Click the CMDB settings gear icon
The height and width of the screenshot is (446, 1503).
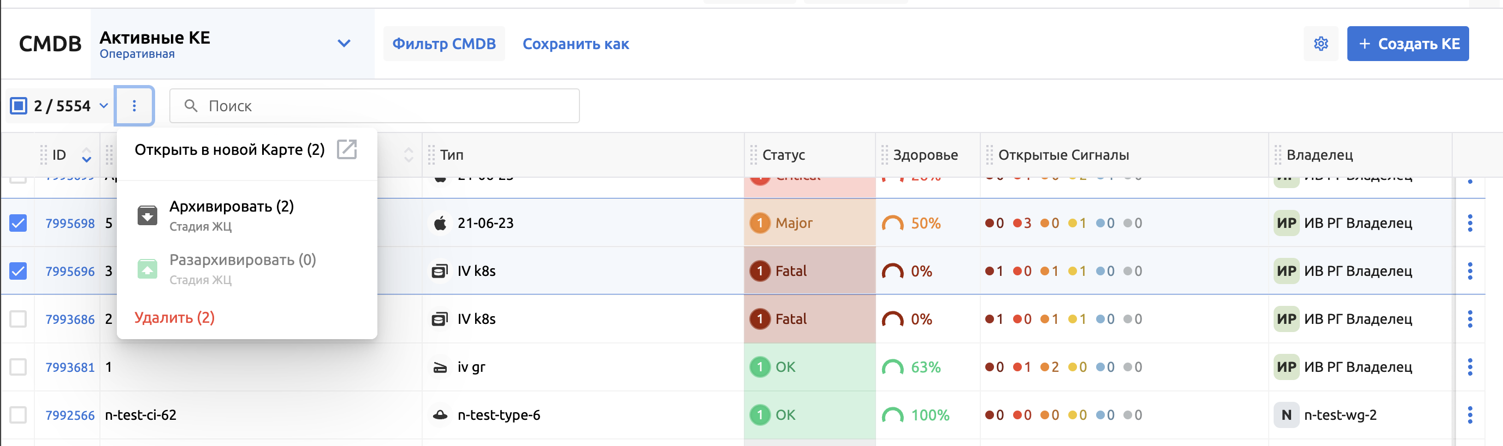[x=1321, y=44]
